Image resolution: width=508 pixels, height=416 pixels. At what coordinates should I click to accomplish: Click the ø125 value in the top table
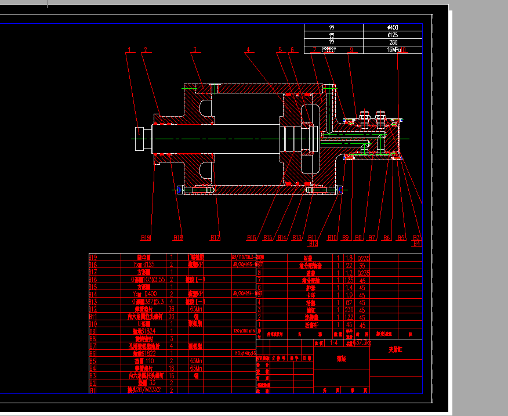393,35
